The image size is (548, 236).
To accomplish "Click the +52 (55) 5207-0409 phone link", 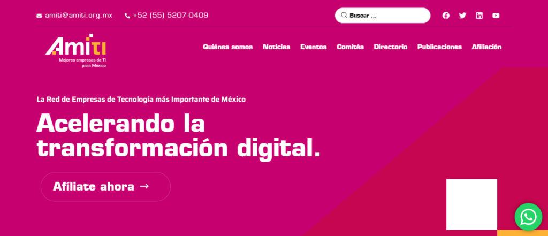I will pos(171,16).
